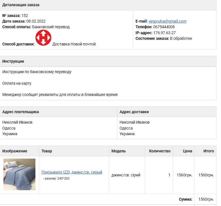221x206 pixels.
Task: Click the Сумма total label
Action: (185, 199)
